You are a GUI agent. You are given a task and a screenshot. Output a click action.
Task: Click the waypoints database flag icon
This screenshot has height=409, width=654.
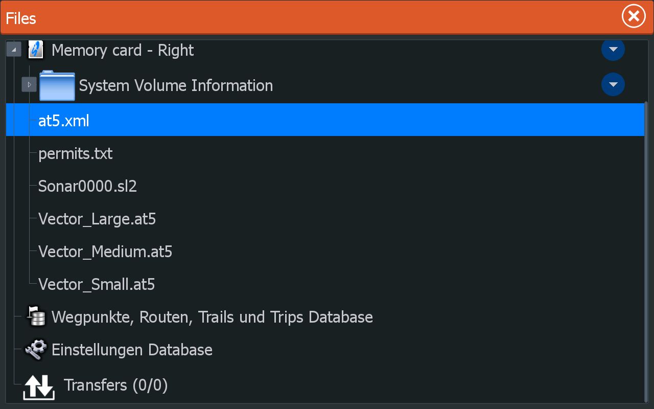coord(35,317)
